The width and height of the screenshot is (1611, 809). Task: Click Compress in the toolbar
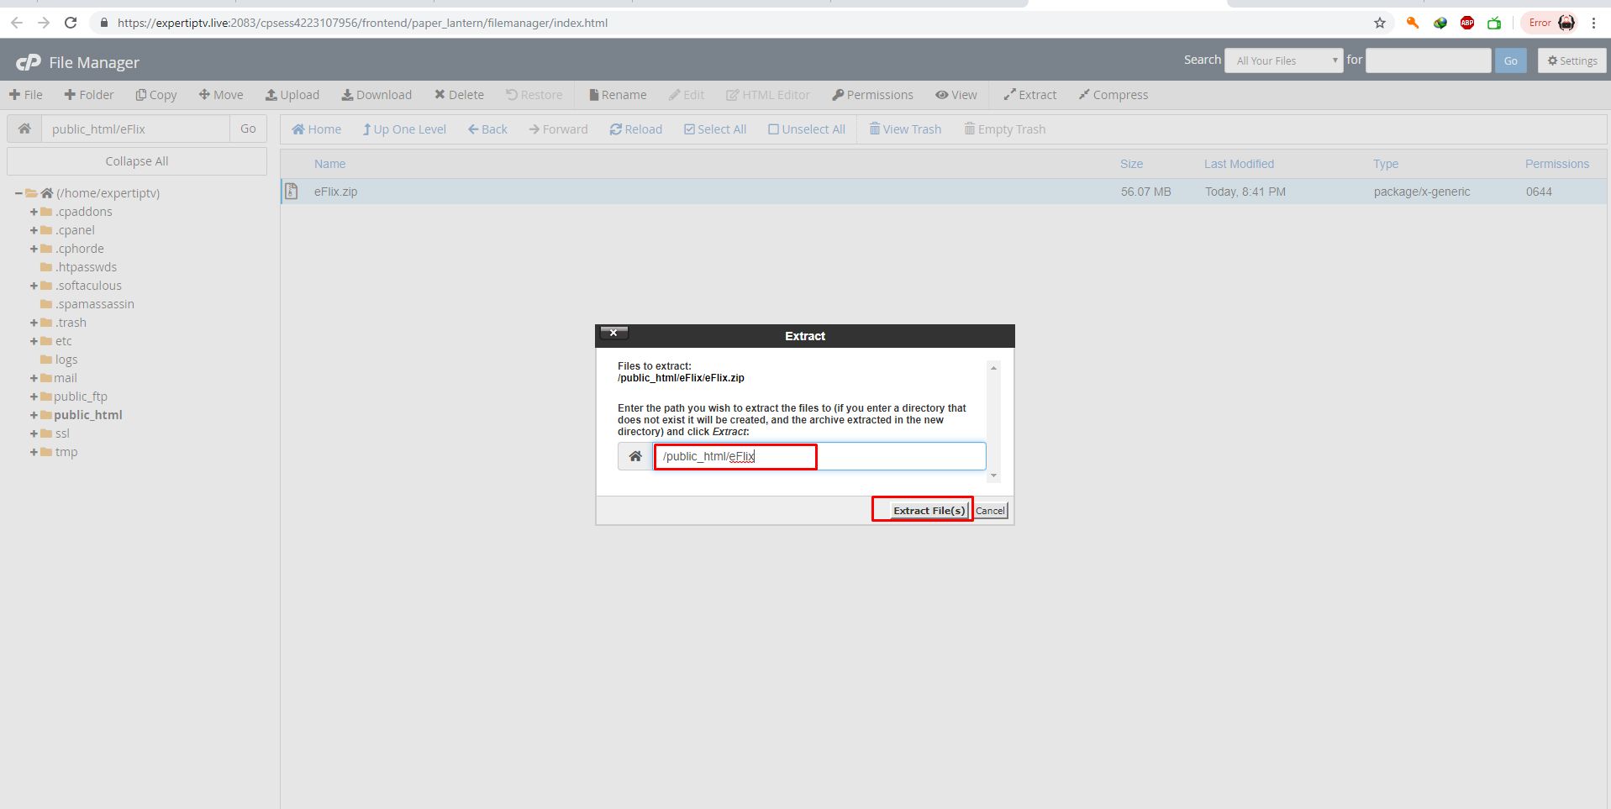[x=1113, y=95]
